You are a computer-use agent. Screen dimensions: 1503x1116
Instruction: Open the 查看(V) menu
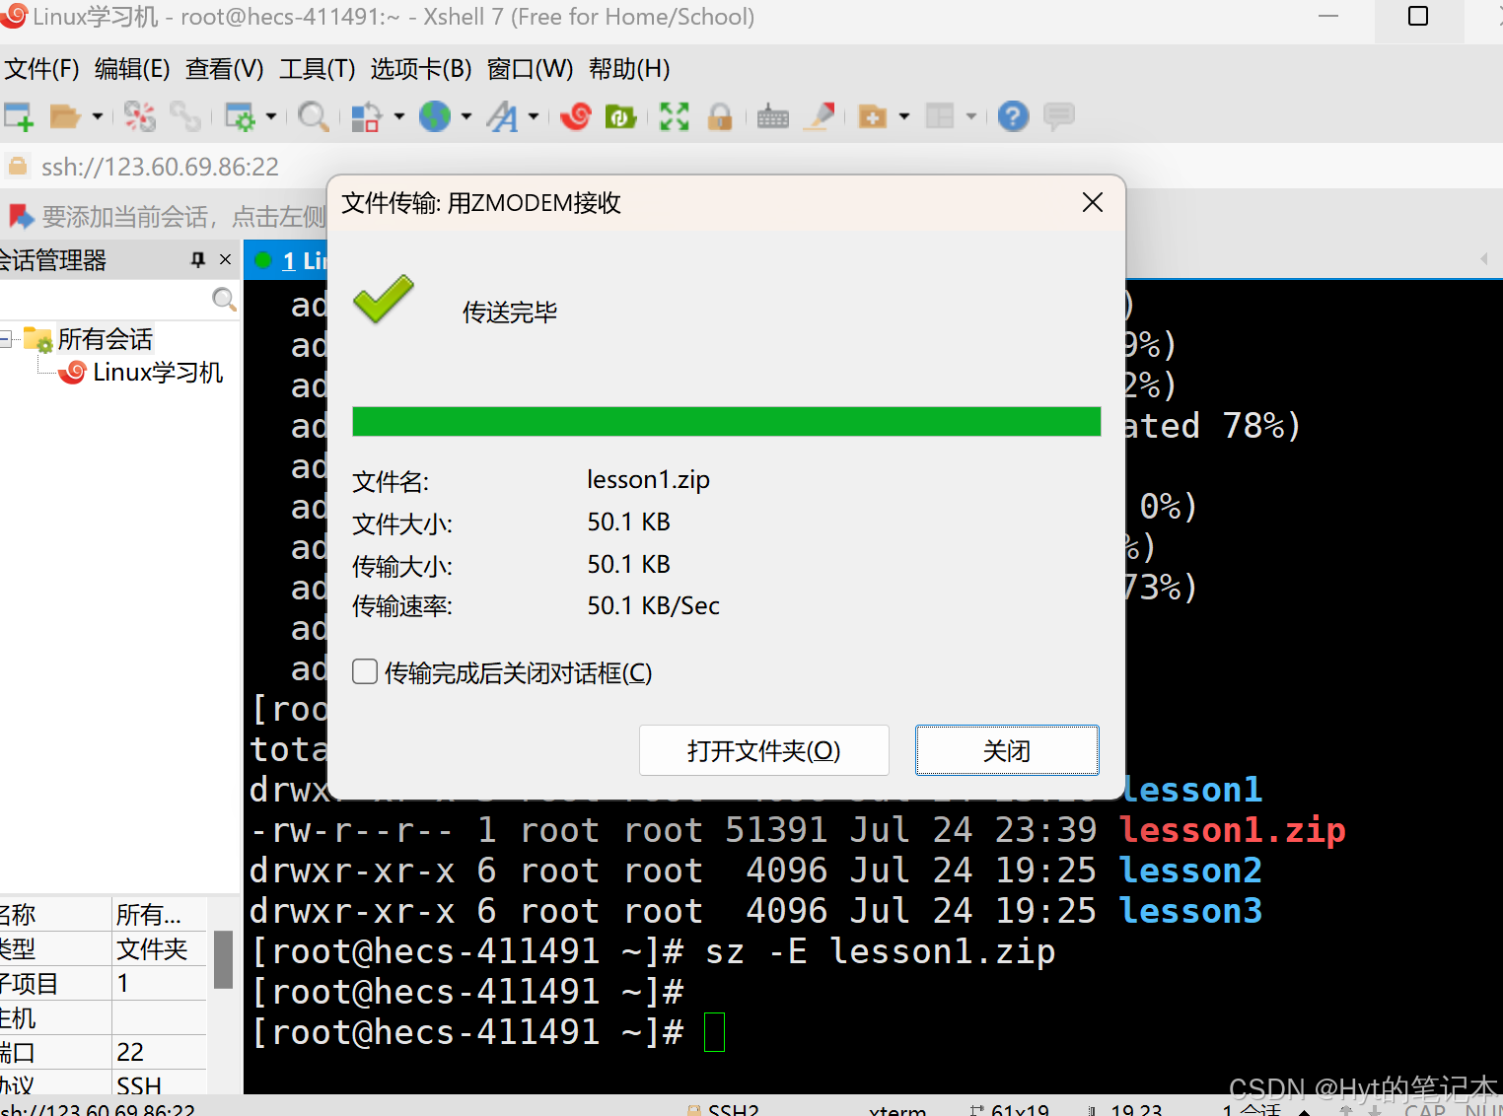tap(225, 69)
